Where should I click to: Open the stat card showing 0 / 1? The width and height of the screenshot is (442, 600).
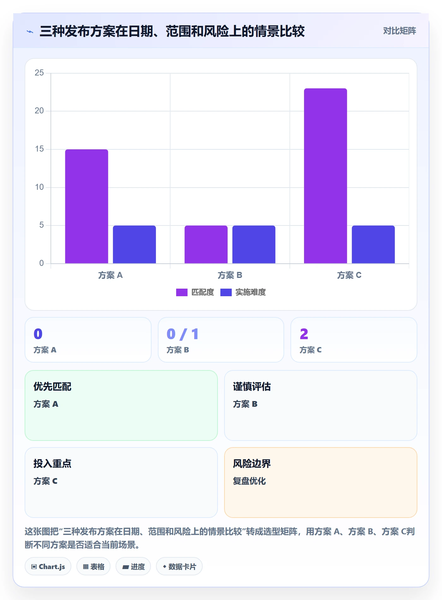(x=221, y=340)
